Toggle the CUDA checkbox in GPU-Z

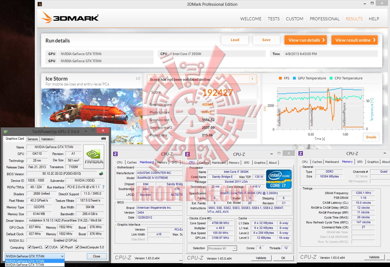pos(47,247)
